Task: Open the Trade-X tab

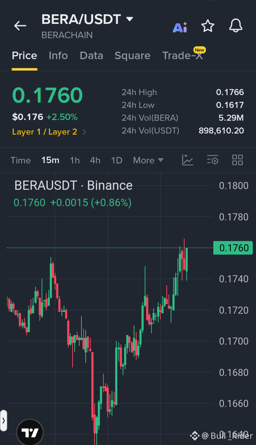Action: (x=183, y=56)
